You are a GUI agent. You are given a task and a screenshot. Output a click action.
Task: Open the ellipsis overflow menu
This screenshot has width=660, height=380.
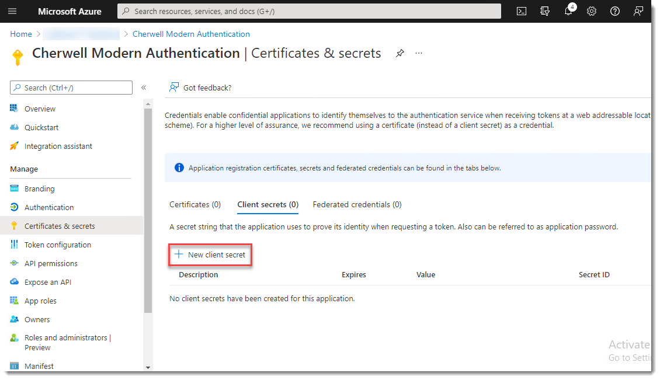point(418,53)
